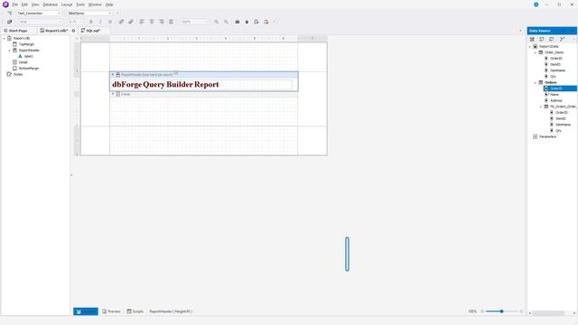The height and width of the screenshot is (325, 578).
Task: Open the View menu
Action: pyautogui.click(x=35, y=5)
